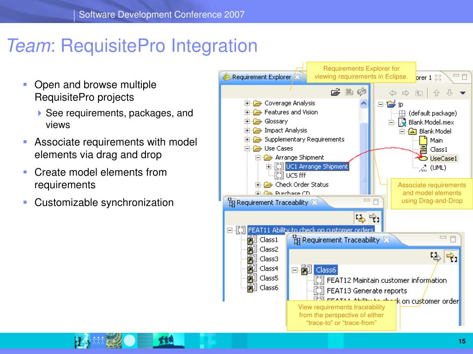
Task: Select Class2 under FEAT11
Action: coord(269,249)
